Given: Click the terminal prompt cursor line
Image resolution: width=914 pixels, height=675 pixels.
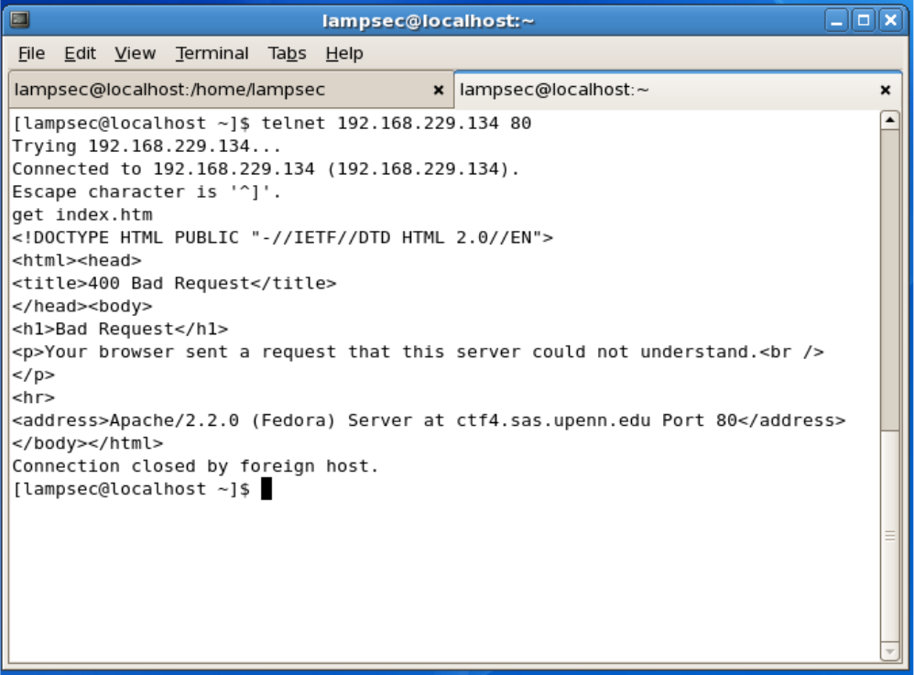Looking at the screenshot, I should (x=266, y=489).
